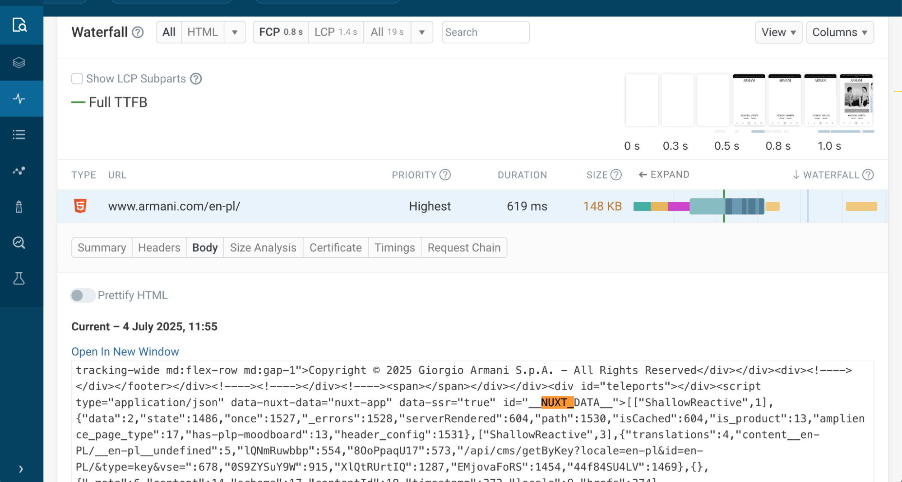This screenshot has width=902, height=482.
Task: Click the 619 ms duration value
Action: (x=527, y=206)
